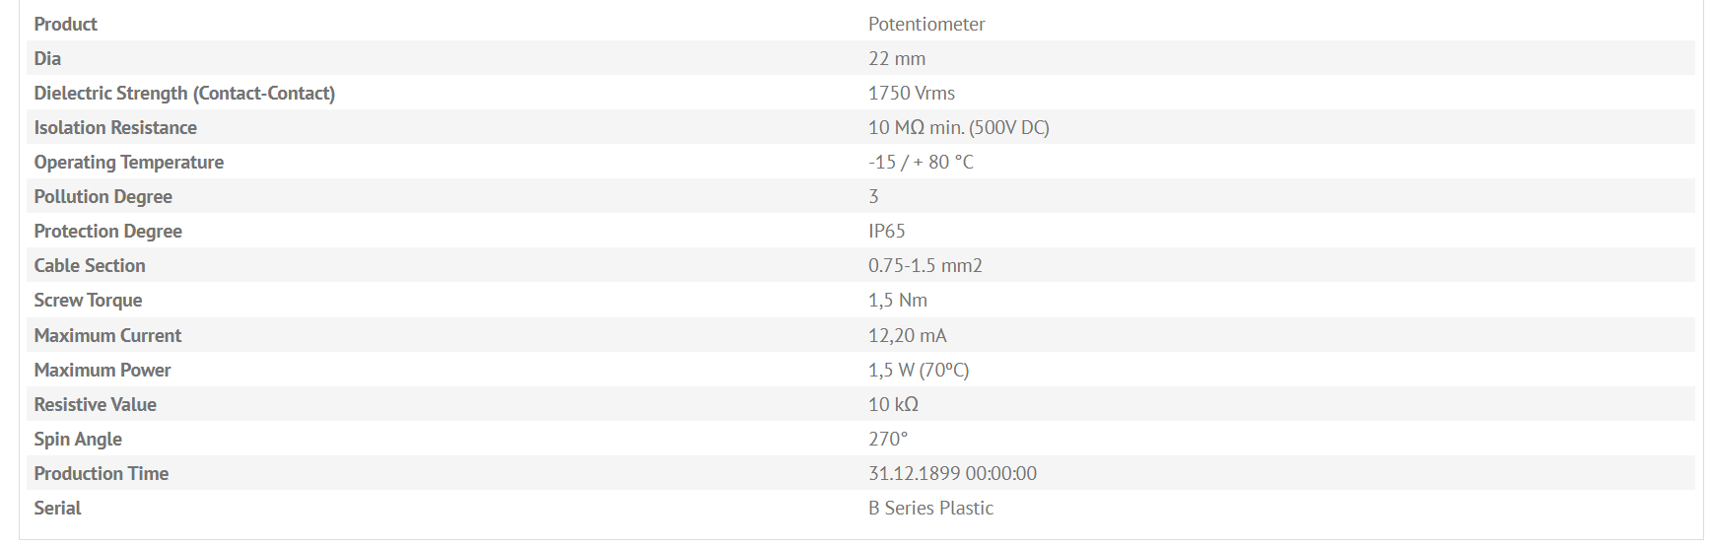Click the Resistive Value label
Image resolution: width=1711 pixels, height=549 pixels.
click(96, 404)
